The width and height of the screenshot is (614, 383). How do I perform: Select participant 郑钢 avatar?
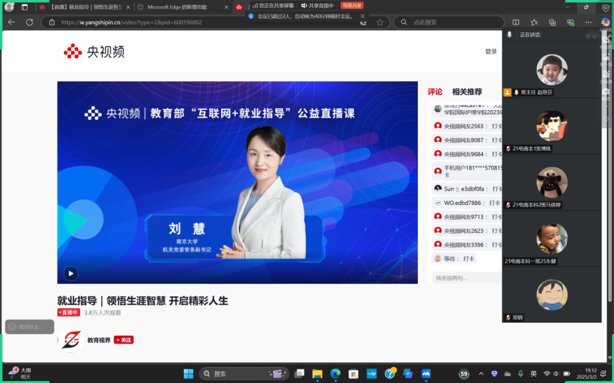(x=551, y=294)
